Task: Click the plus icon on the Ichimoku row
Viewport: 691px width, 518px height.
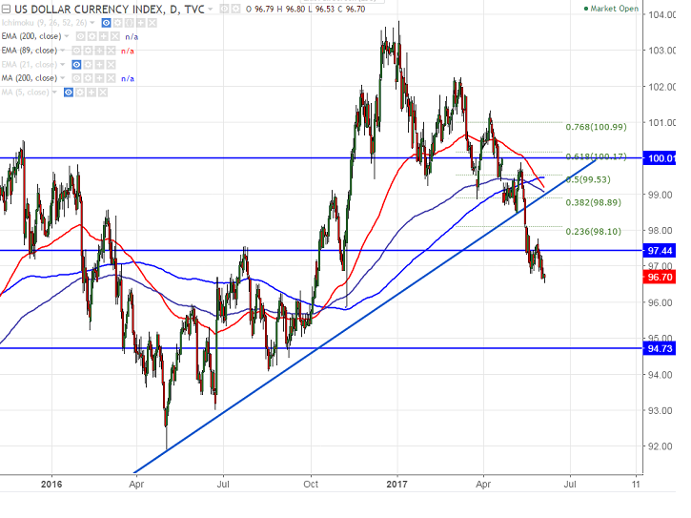Action: (x=140, y=23)
